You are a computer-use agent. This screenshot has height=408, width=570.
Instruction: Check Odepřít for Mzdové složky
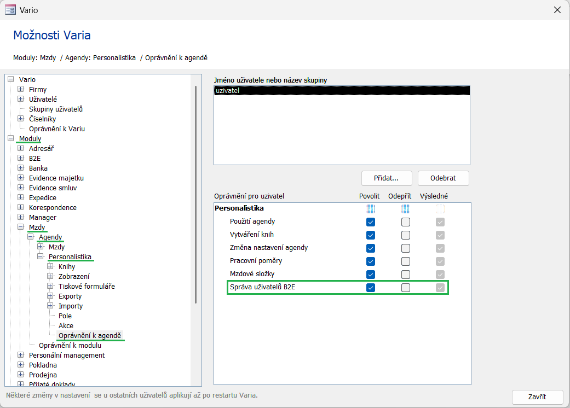[x=405, y=274]
